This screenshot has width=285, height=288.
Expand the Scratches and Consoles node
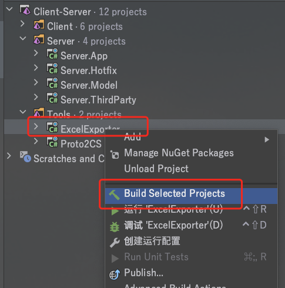9,156
